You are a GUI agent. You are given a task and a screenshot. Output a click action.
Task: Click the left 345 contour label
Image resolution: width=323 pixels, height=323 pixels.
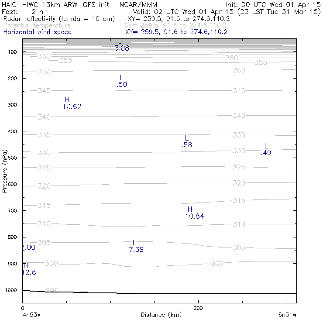(x=44, y=91)
